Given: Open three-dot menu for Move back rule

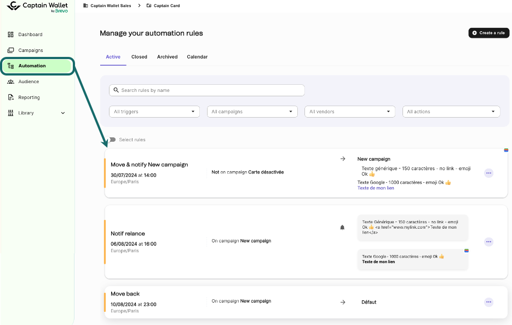Looking at the screenshot, I should pos(488,302).
